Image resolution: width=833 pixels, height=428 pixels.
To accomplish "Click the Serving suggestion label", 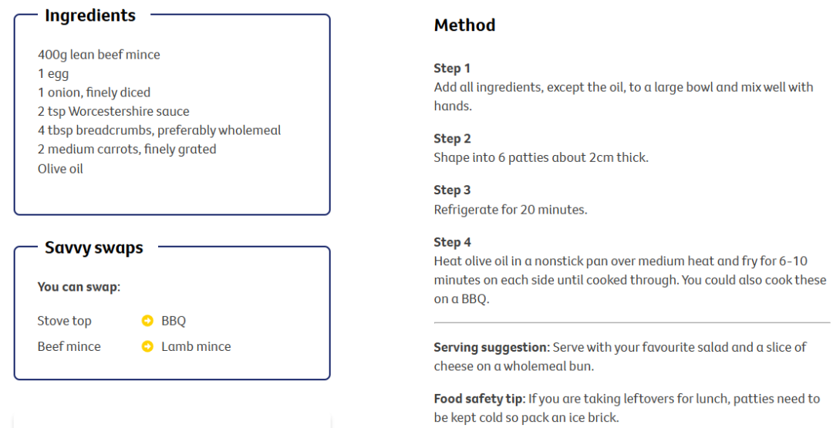I will pos(491,347).
